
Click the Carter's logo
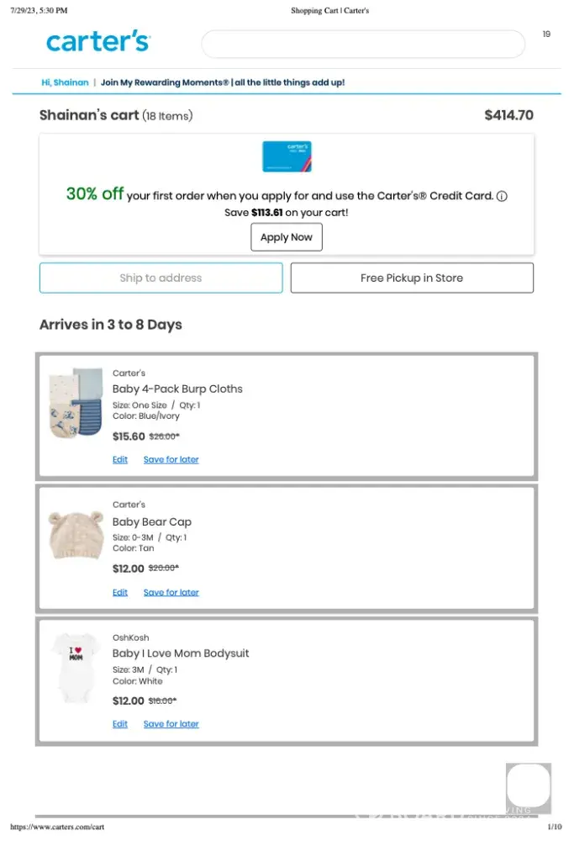pos(97,42)
